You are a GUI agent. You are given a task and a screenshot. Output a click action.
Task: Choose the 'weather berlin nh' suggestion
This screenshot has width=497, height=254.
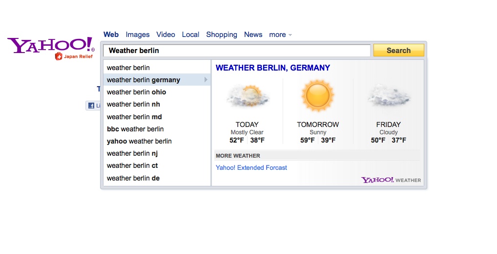click(x=157, y=104)
